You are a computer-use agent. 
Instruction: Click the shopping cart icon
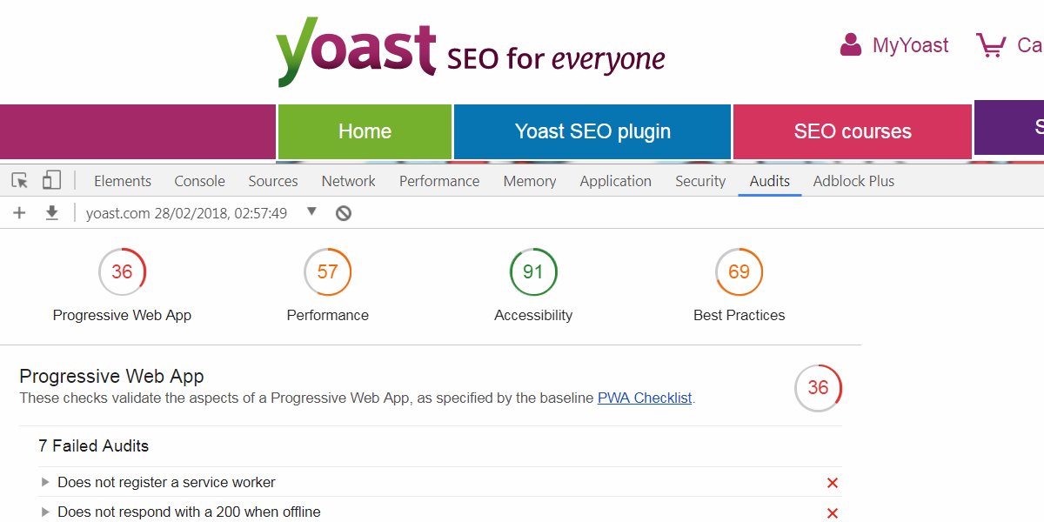[x=990, y=45]
